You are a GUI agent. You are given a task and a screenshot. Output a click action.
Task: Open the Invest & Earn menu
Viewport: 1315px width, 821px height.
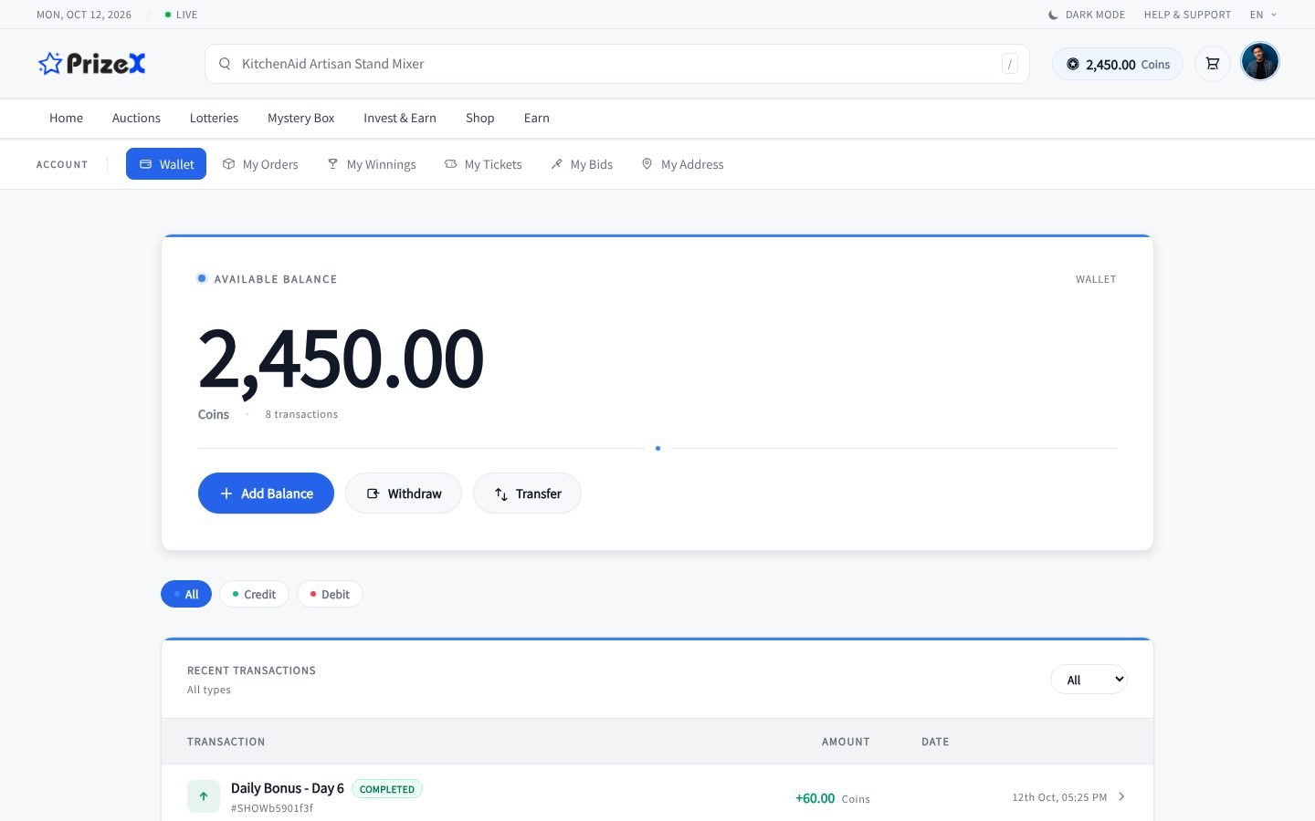[x=400, y=118]
